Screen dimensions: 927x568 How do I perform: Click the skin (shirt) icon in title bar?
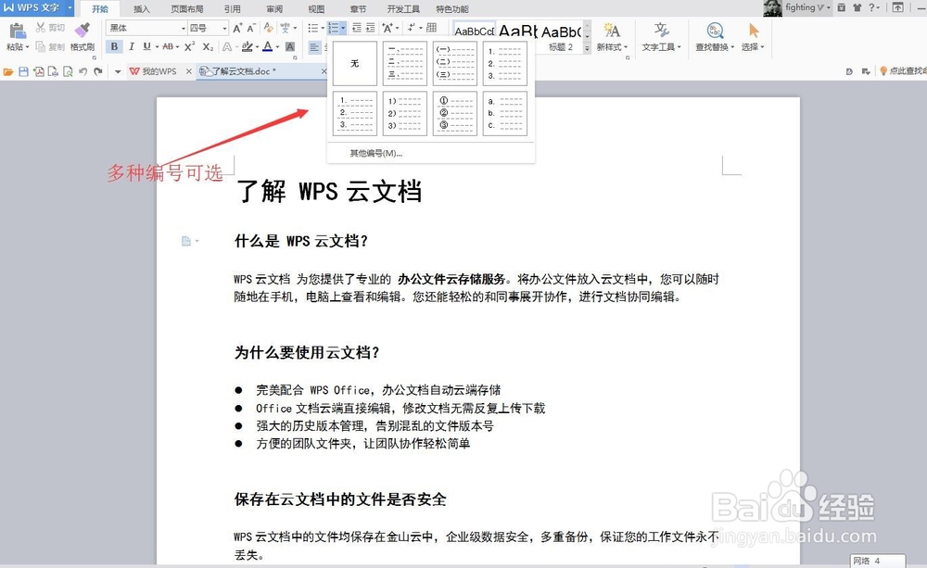click(x=857, y=7)
